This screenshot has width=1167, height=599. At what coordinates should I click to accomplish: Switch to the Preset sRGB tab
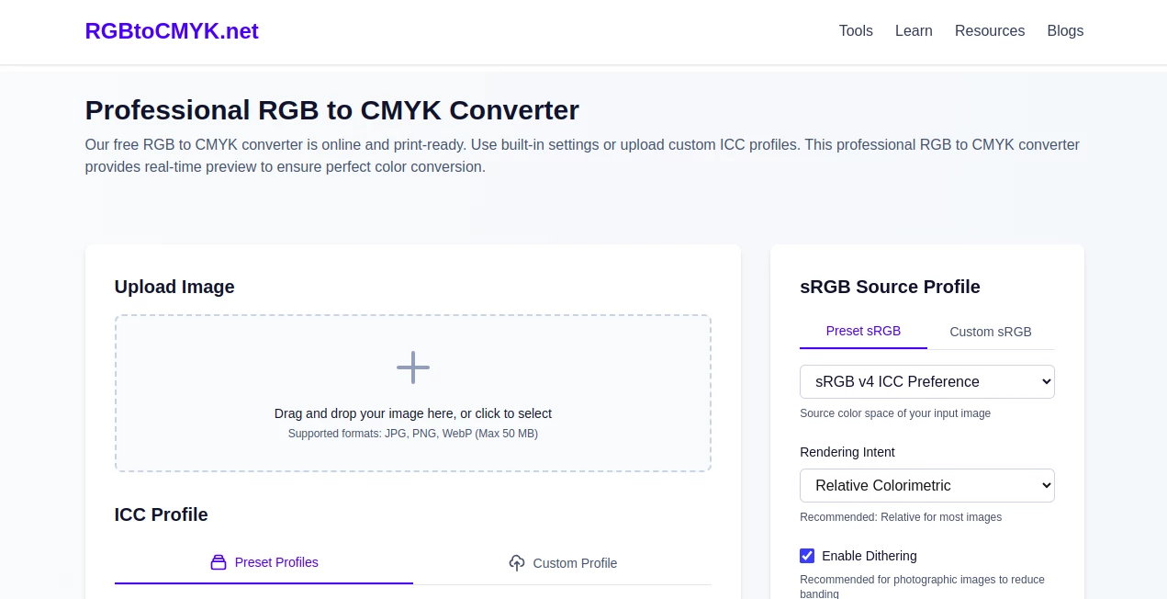pos(863,332)
